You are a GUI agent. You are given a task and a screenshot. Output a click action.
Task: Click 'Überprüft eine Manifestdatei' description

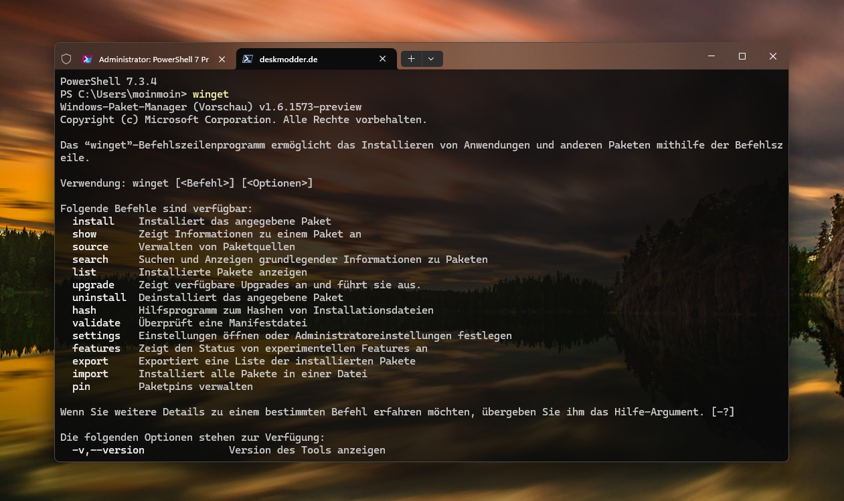click(223, 323)
